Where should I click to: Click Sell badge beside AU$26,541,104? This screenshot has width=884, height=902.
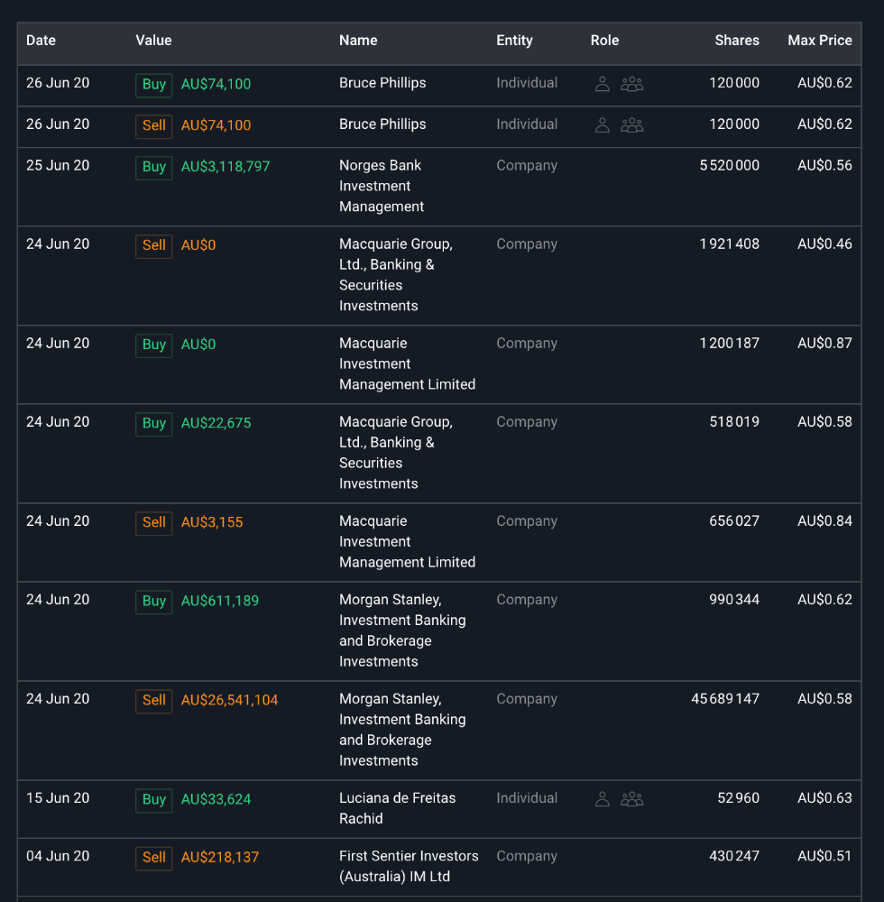tap(154, 701)
